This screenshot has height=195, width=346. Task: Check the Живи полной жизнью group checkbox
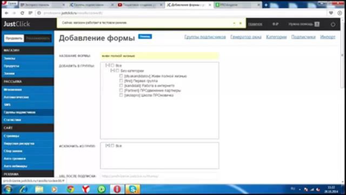121,76
